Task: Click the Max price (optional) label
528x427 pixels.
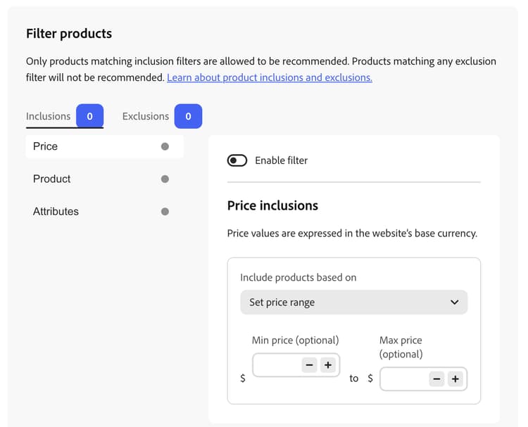Action: pyautogui.click(x=401, y=347)
